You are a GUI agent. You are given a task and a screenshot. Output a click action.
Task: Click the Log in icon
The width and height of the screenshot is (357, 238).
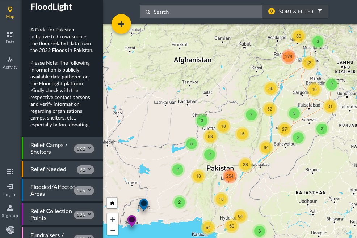10,190
